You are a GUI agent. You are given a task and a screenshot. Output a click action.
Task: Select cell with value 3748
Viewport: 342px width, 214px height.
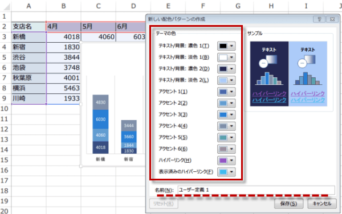pos(63,68)
